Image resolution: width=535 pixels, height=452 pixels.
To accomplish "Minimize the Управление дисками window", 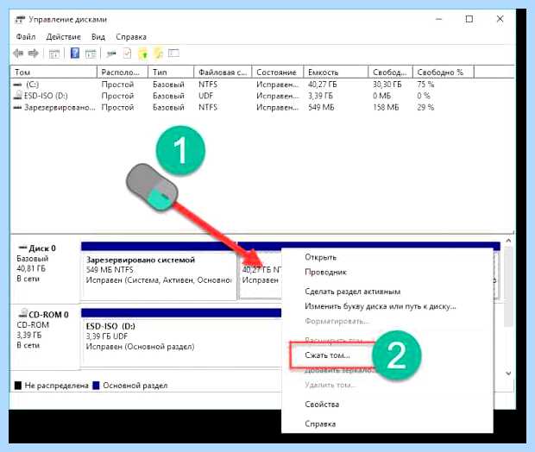I will 438,19.
